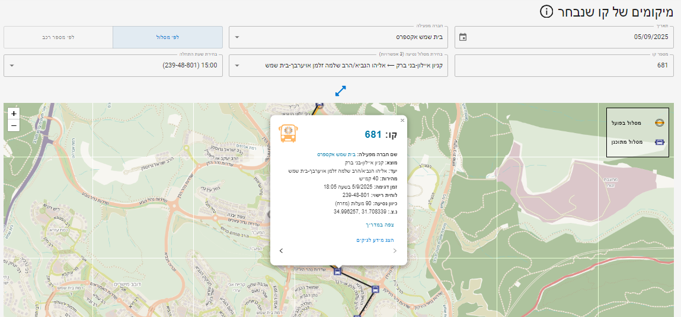Screen dimensions: 681x317
Task: Go to next sample with grey right chevron
Action: pos(395,251)
